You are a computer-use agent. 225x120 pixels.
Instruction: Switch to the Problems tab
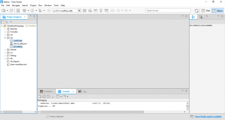pyautogui.click(x=47, y=91)
